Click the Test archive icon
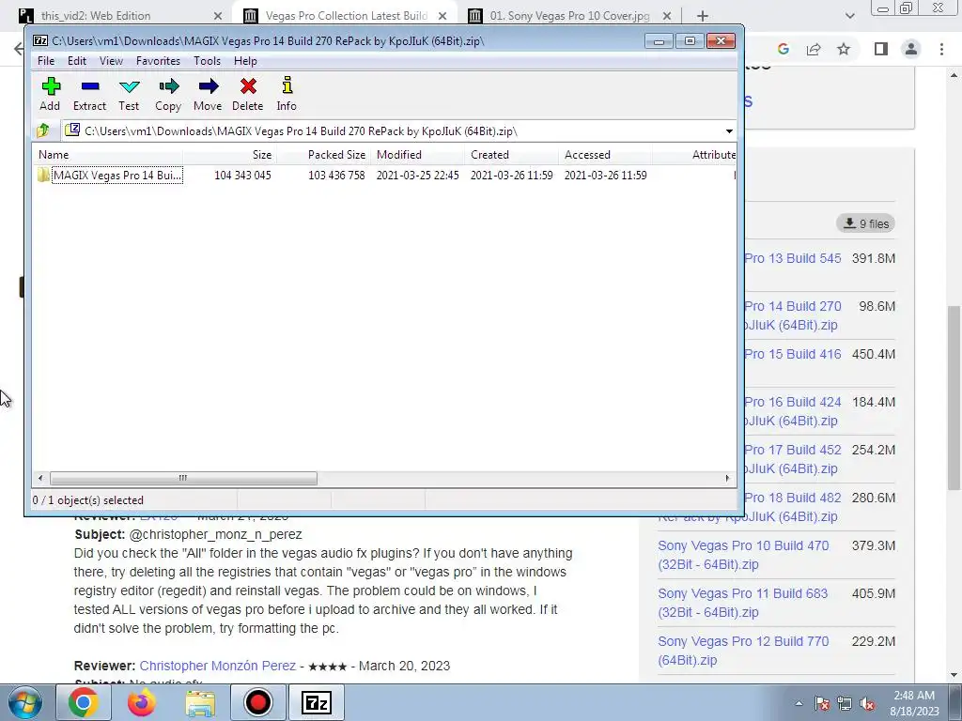 click(x=129, y=94)
